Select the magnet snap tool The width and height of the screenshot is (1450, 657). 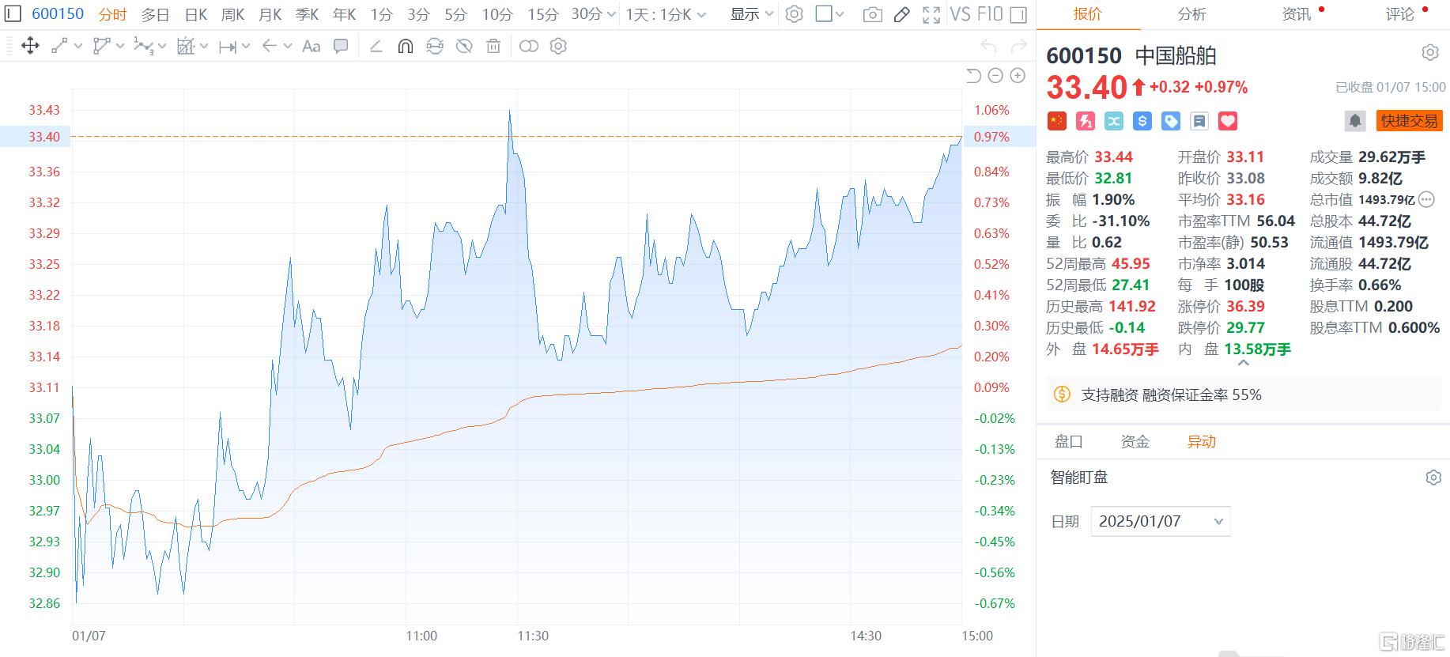[x=405, y=47]
